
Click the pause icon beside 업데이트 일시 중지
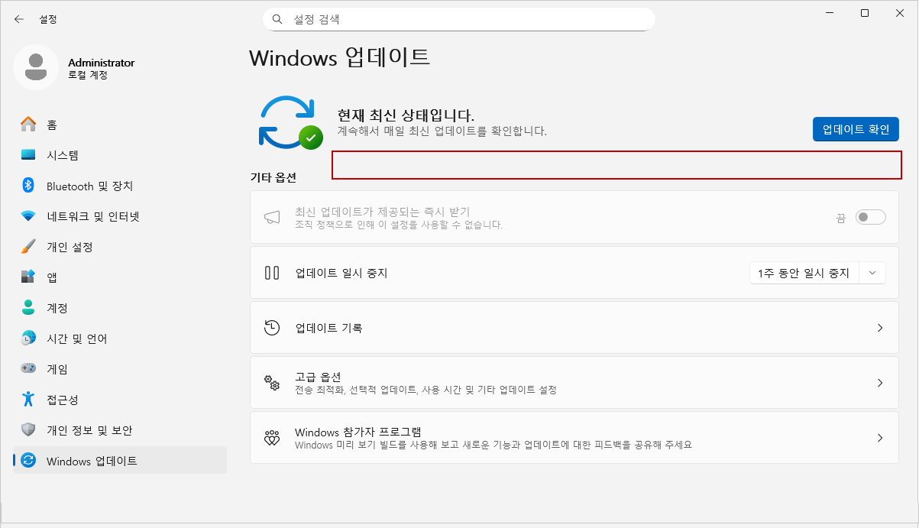click(x=272, y=272)
